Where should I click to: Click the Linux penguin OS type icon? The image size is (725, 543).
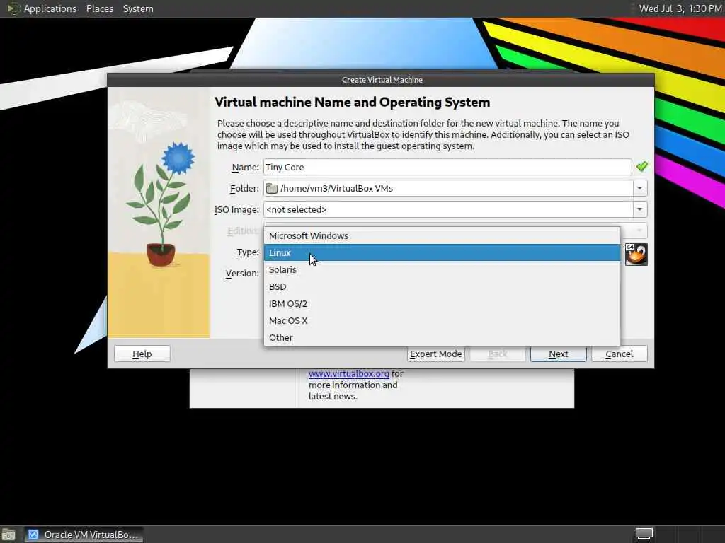click(636, 255)
